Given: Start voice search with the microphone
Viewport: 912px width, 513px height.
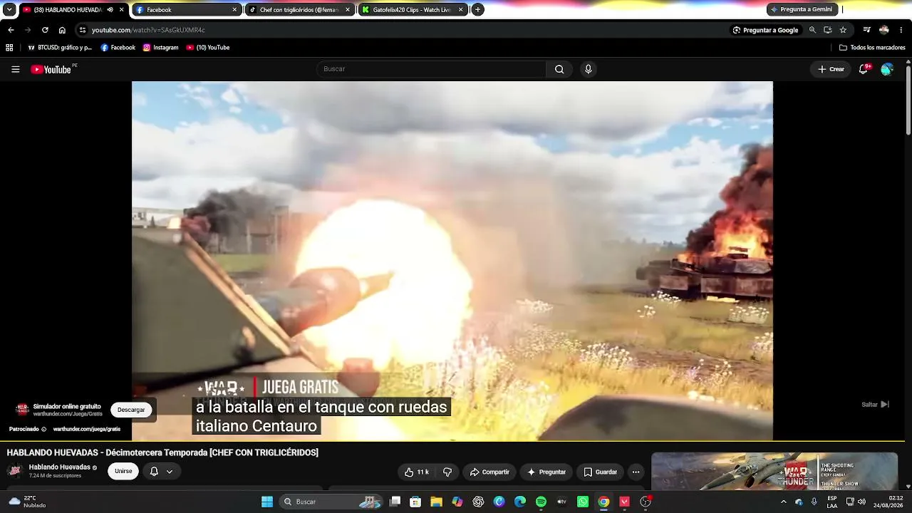Looking at the screenshot, I should click(588, 69).
